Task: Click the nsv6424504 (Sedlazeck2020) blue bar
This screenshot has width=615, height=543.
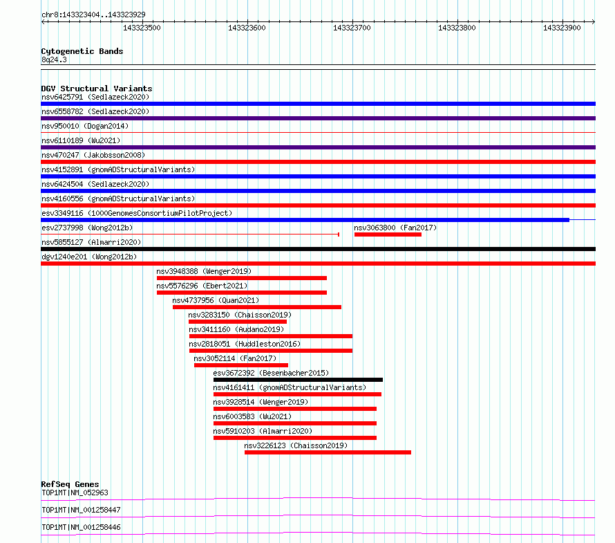Action: click(x=318, y=191)
